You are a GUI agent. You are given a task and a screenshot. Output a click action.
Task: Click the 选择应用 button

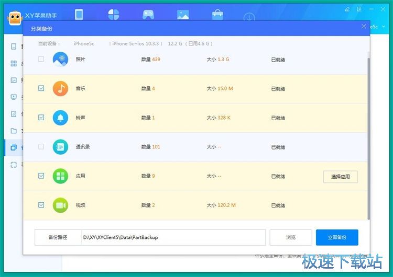pos(340,177)
